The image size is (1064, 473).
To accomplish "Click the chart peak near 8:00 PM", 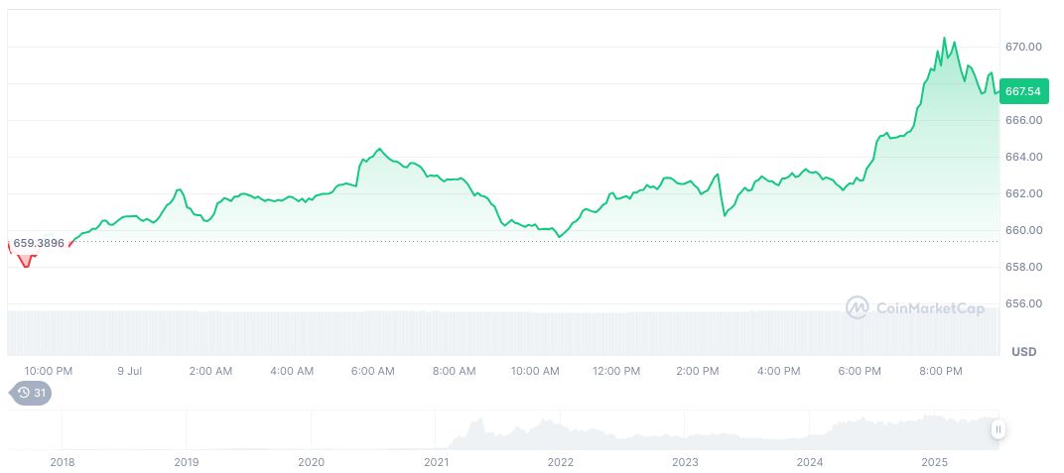I will [x=944, y=39].
